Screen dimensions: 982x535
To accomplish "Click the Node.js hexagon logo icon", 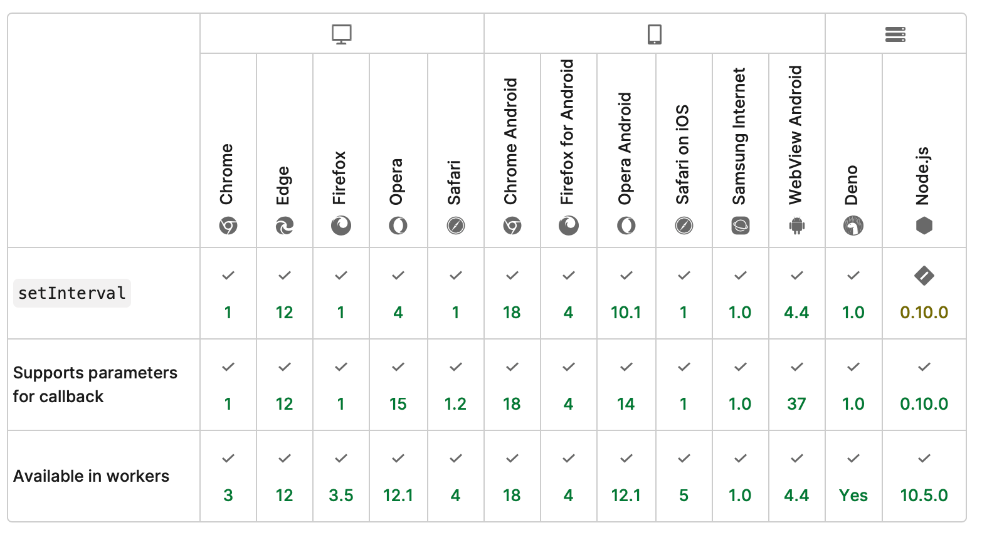I will (x=924, y=226).
